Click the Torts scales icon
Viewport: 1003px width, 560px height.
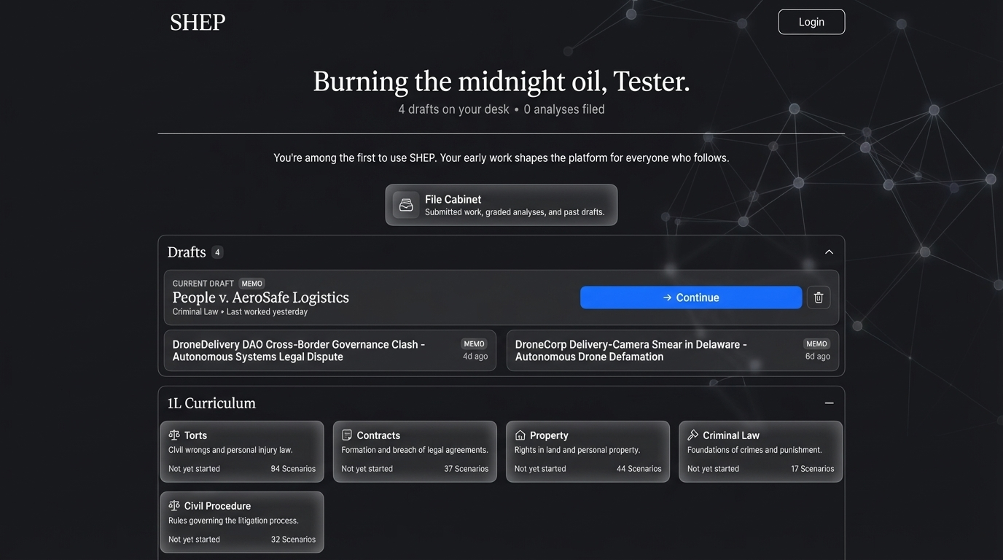[174, 435]
